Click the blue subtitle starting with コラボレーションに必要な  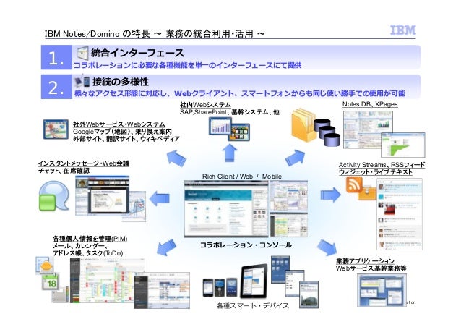click(187, 65)
